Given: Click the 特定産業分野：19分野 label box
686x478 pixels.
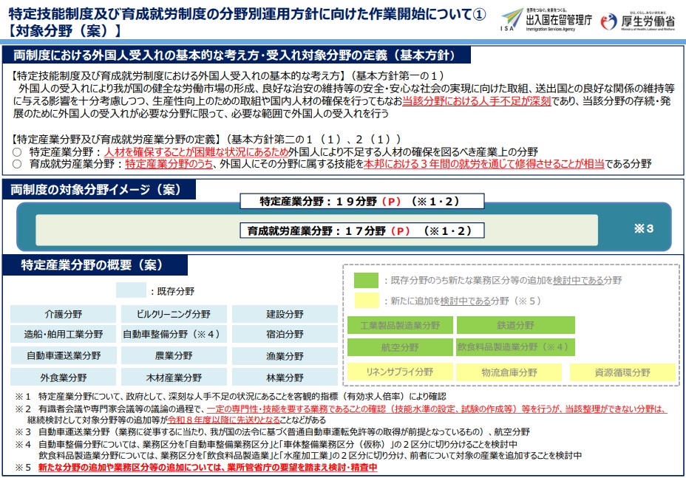Looking at the screenshot, I should (361, 201).
